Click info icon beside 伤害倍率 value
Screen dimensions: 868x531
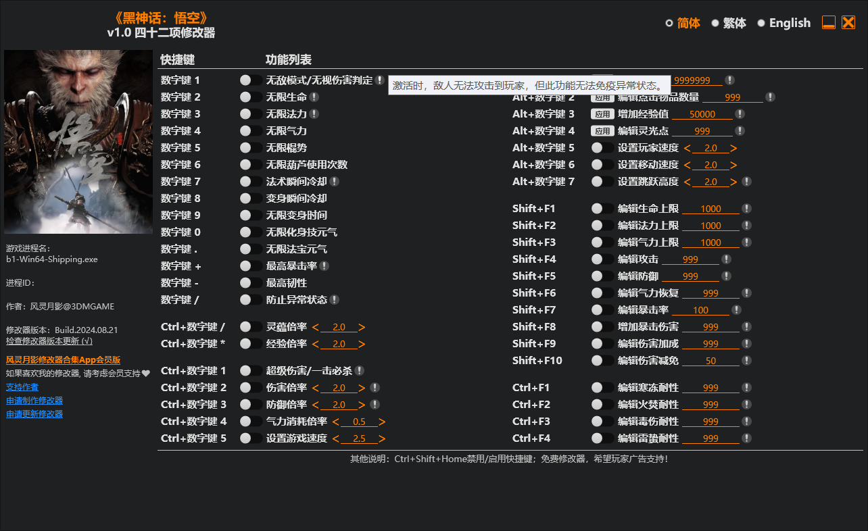375,387
